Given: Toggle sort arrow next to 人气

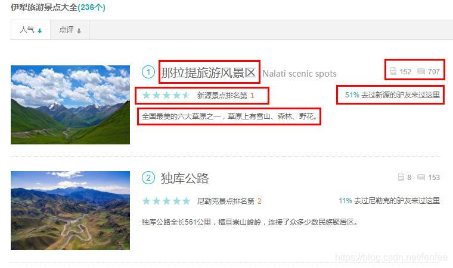Looking at the screenshot, I should tap(39, 30).
